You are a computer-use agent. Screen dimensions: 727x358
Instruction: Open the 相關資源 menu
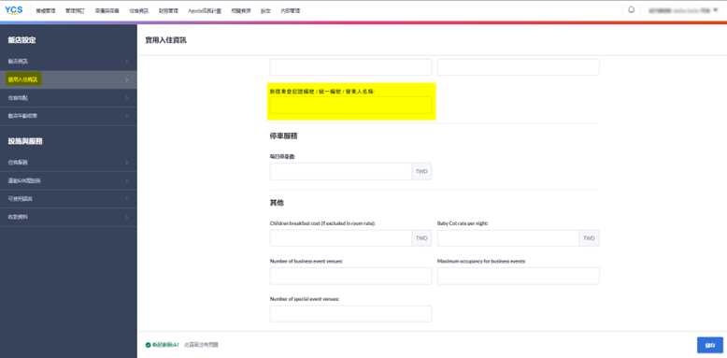point(241,10)
